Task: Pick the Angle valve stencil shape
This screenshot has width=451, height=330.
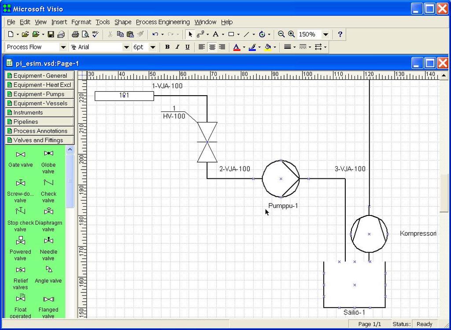Action: click(48, 275)
